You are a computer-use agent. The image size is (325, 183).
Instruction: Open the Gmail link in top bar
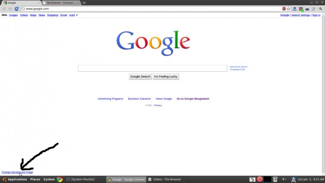[x=63, y=15]
